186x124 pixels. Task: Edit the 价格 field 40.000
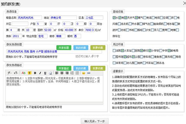69,30
